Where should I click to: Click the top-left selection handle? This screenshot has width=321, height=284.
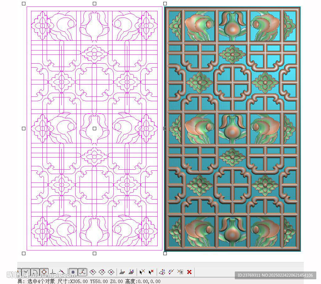pos(24,3)
